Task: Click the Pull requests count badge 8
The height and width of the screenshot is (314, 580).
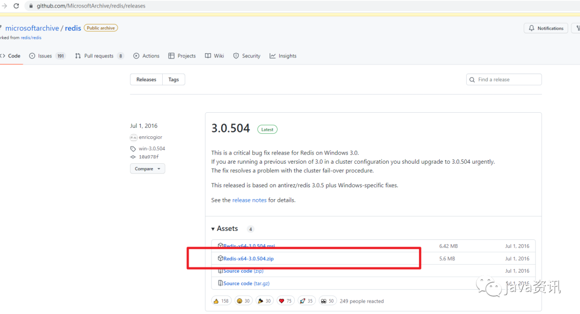Action: (121, 56)
